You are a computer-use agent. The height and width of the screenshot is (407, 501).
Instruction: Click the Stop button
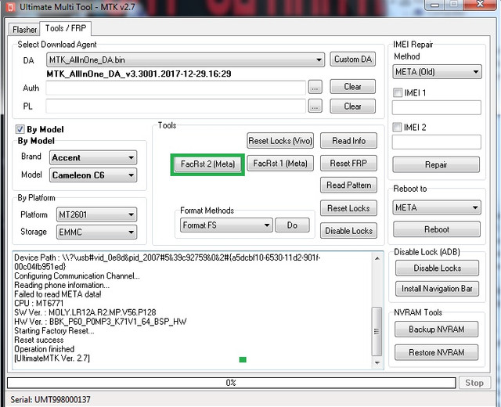pyautogui.click(x=474, y=383)
